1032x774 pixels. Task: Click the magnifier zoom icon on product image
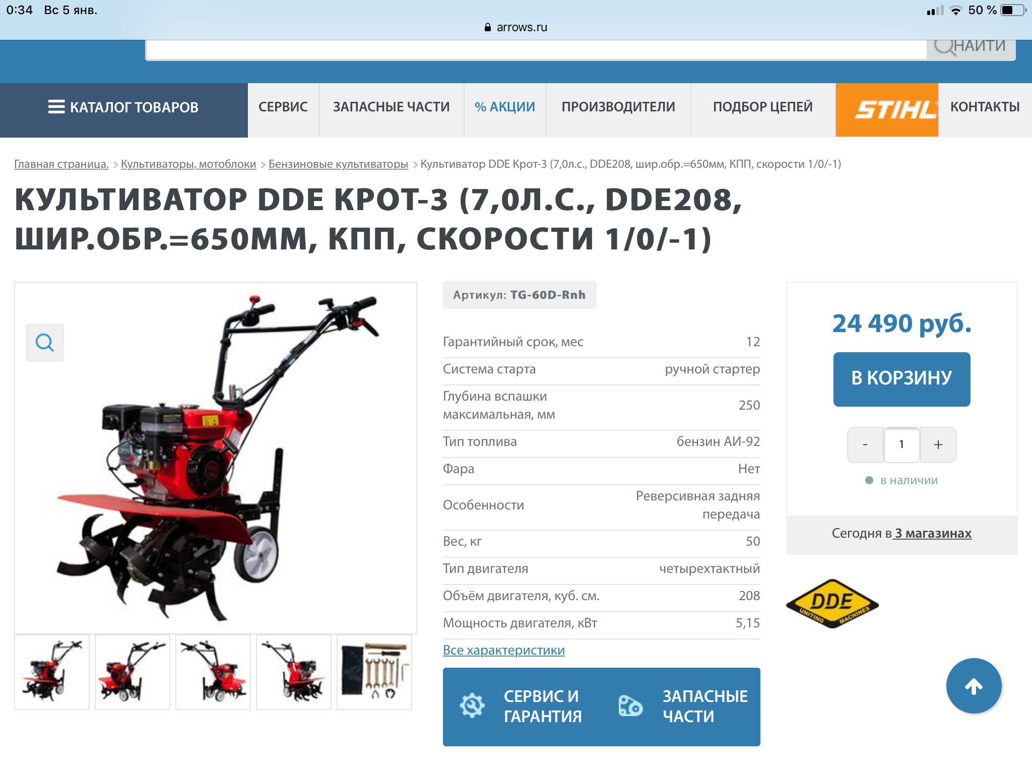coord(45,343)
